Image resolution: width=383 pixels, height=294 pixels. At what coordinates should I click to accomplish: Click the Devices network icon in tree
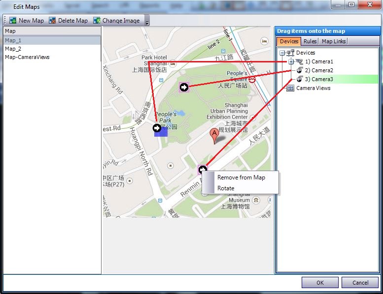point(290,53)
